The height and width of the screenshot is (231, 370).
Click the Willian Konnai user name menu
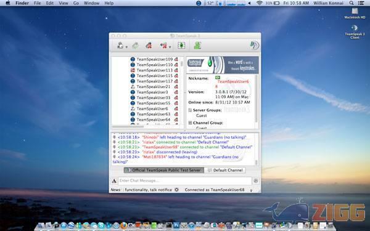coord(328,3)
